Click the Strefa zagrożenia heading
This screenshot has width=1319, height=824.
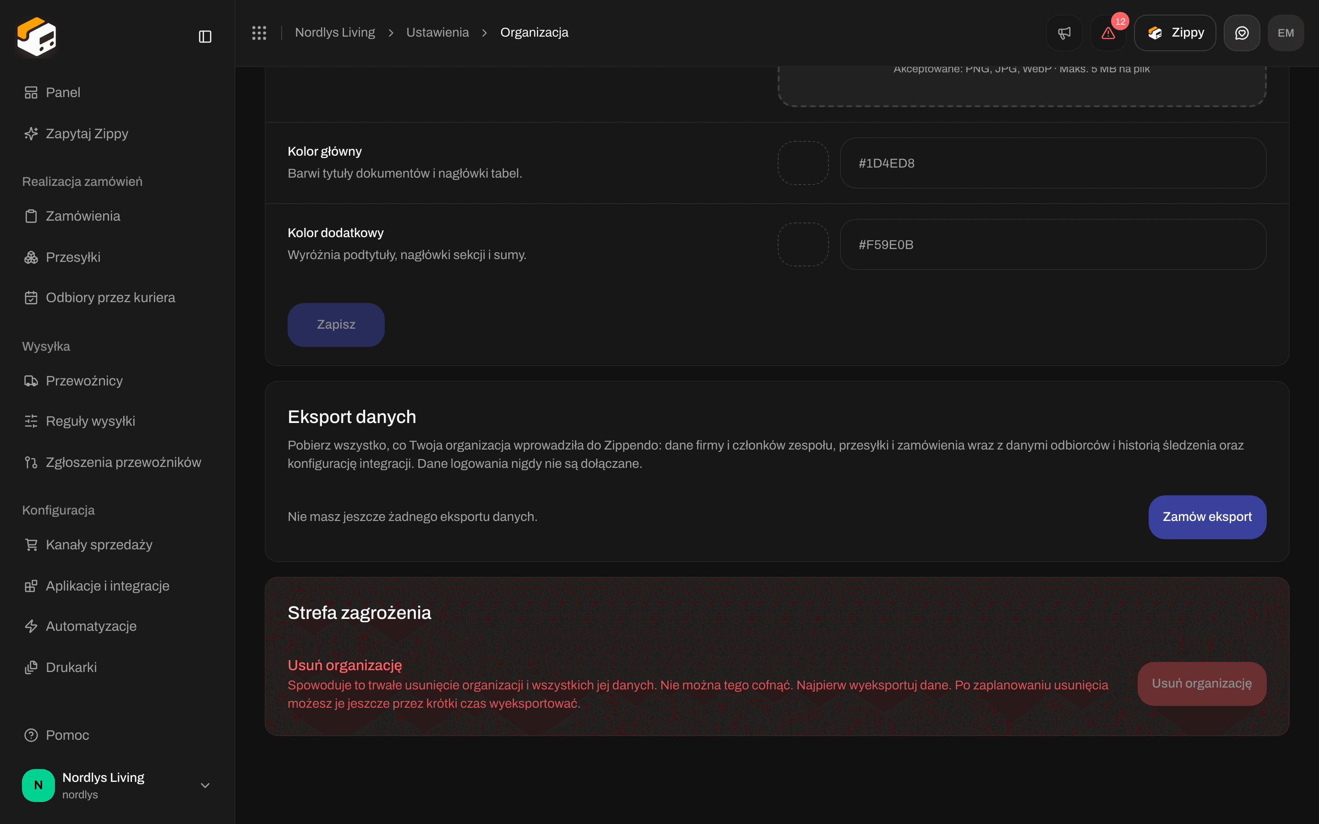click(x=359, y=613)
